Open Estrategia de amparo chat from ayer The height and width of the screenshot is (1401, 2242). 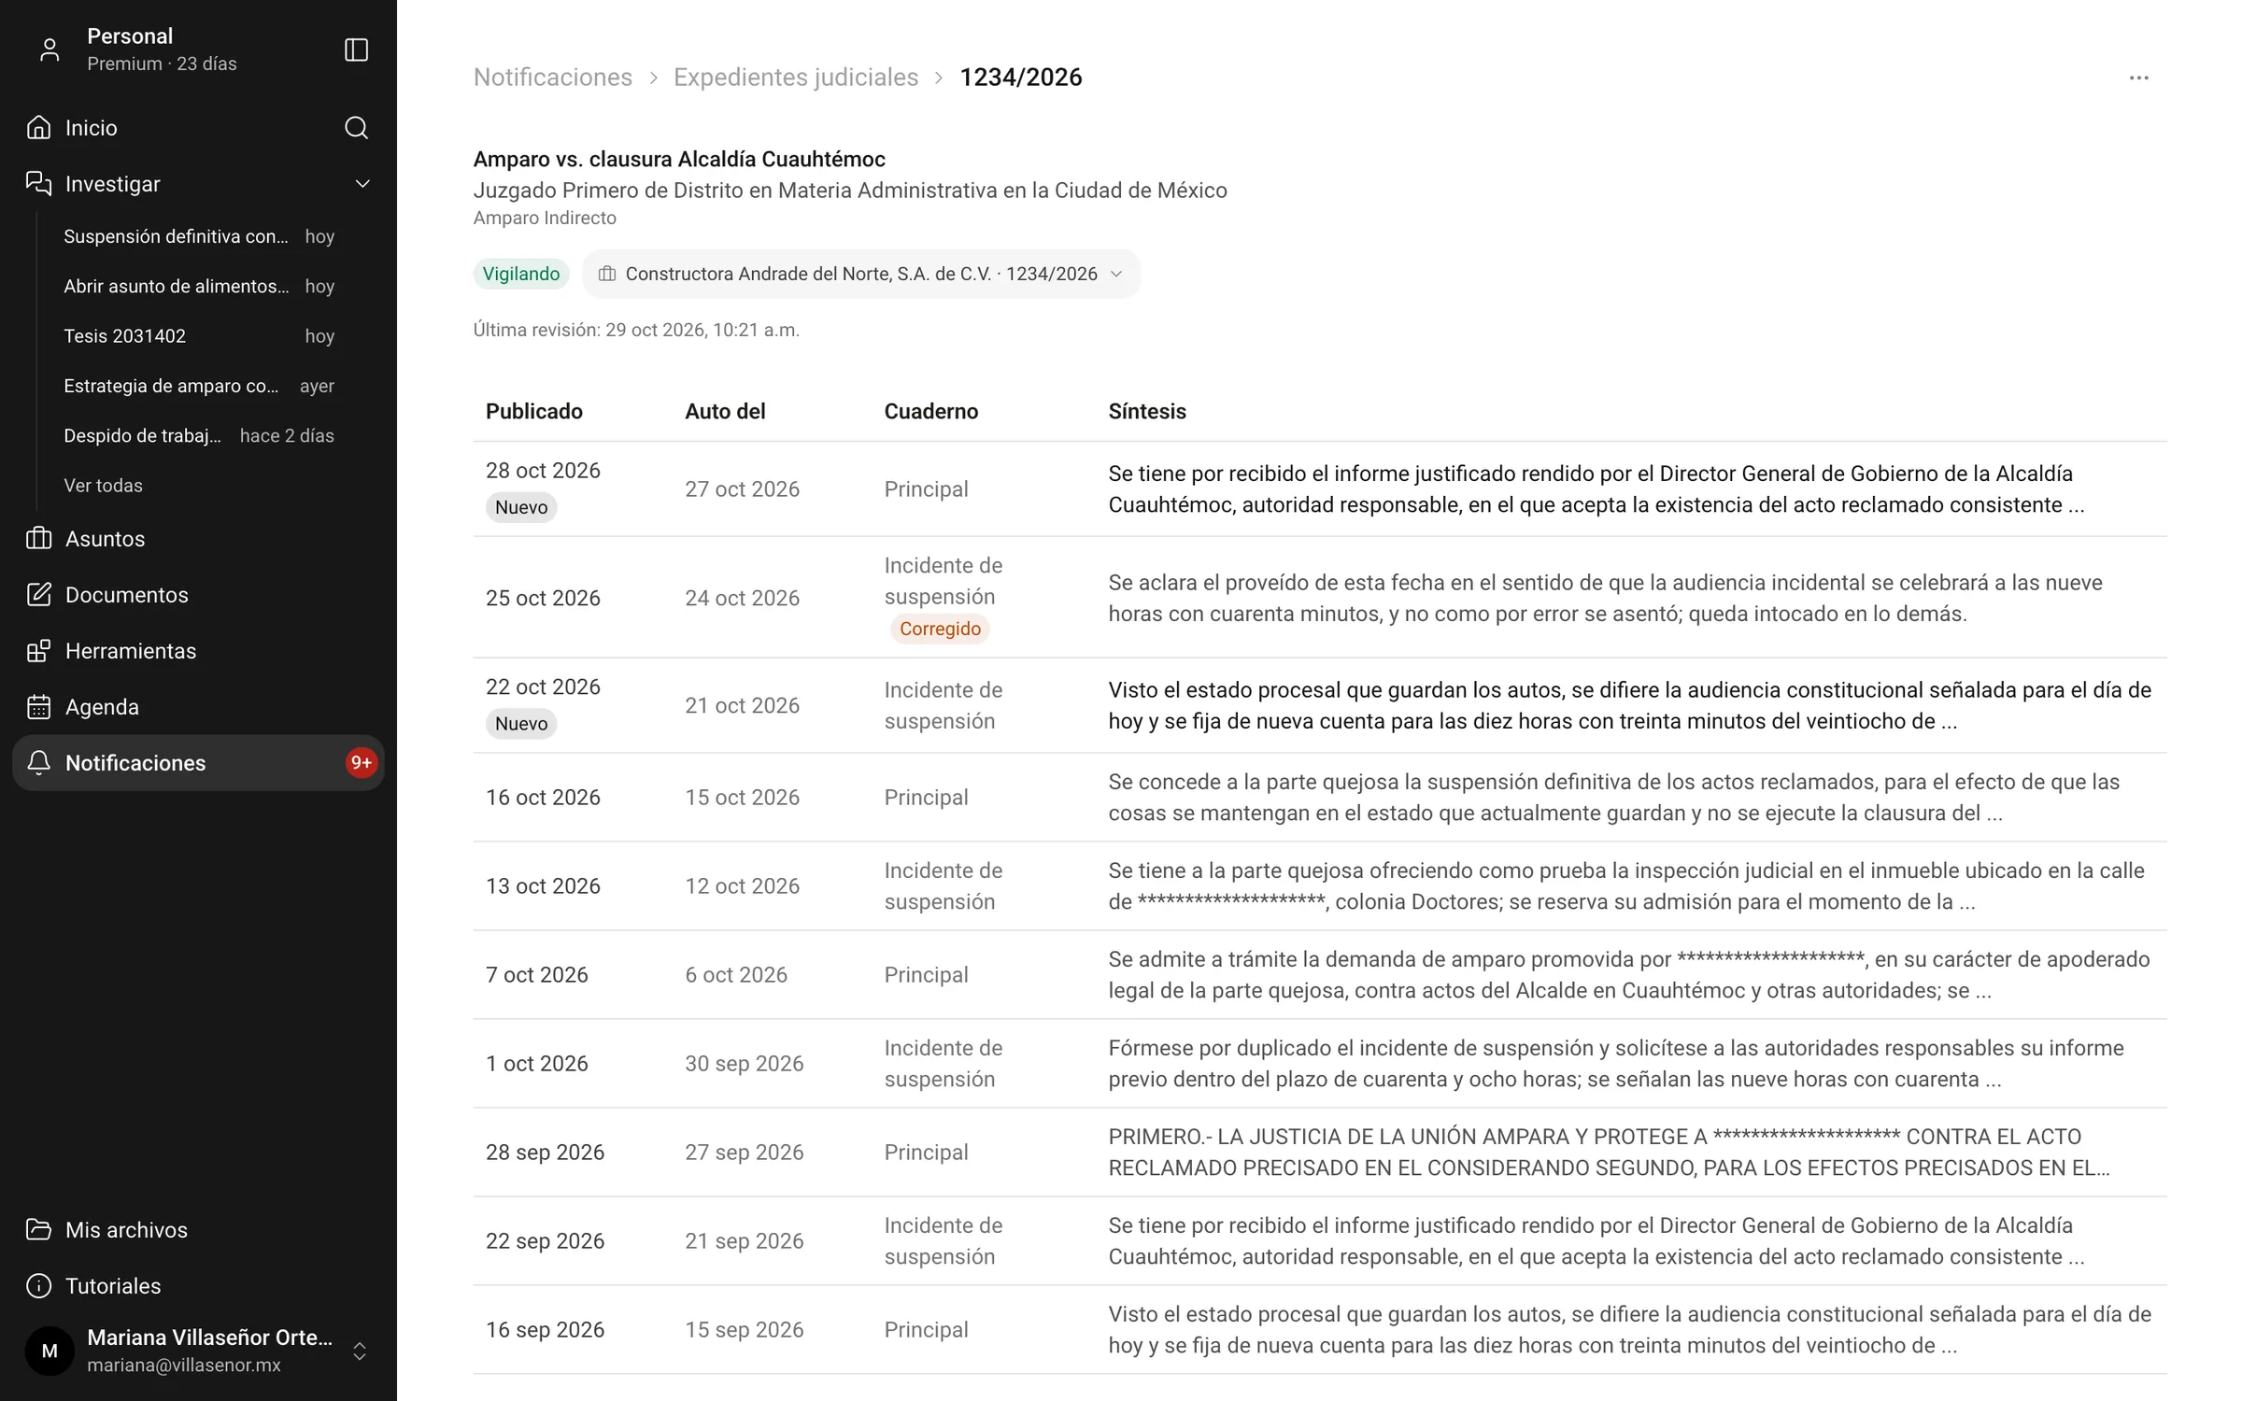tap(199, 386)
